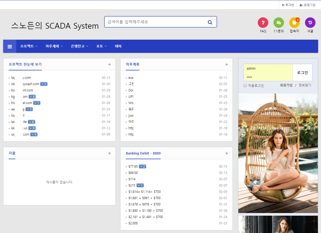Click the red FAQ question mark icon

point(263,23)
